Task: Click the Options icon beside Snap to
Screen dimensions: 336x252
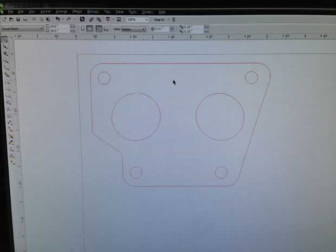Action: click(174, 20)
